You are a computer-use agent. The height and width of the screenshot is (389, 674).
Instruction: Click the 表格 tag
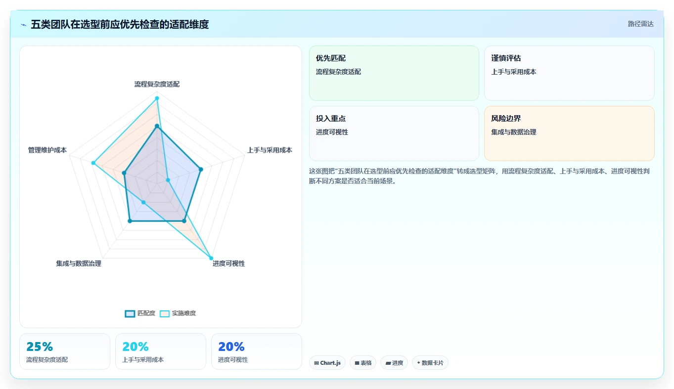[x=363, y=363]
